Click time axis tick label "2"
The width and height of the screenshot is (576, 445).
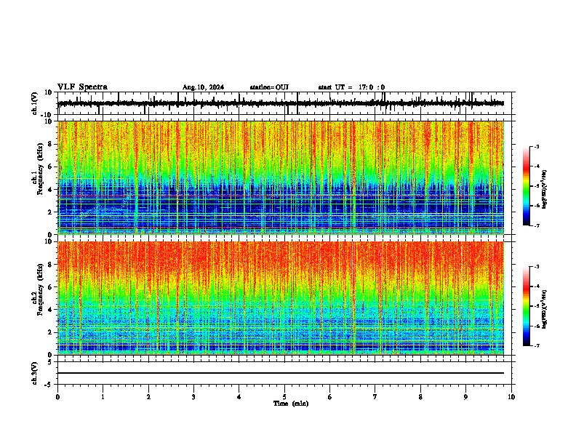(x=148, y=396)
